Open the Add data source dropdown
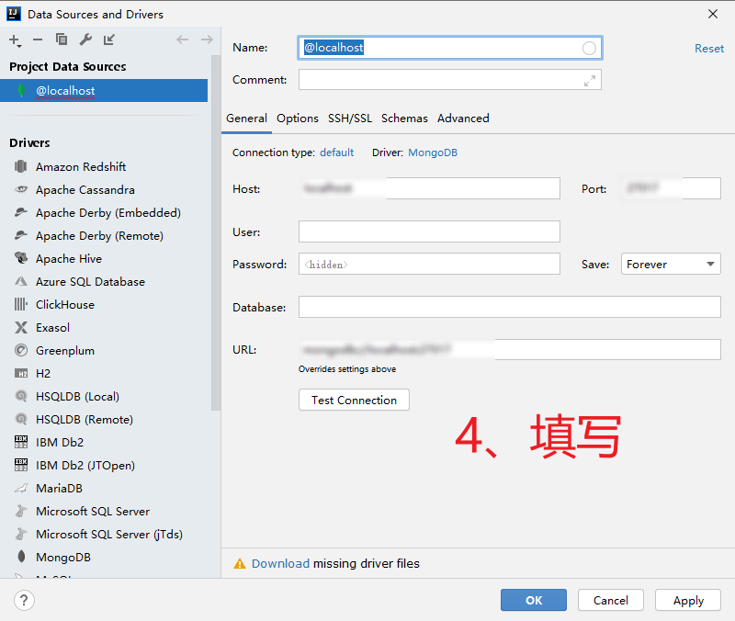 tap(15, 40)
